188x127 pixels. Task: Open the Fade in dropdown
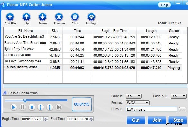pos(134,96)
